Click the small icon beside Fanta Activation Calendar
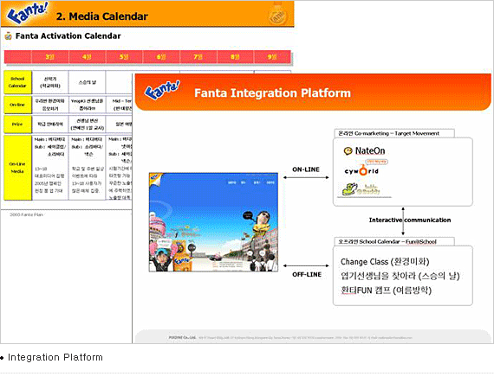The height and width of the screenshot is (383, 494). (x=8, y=35)
